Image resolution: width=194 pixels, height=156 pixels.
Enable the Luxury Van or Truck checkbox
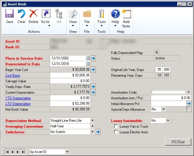tap(116, 126)
